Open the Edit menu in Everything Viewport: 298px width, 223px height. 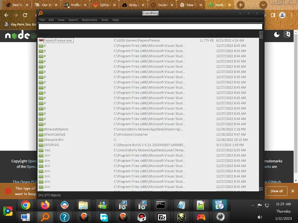click(x=51, y=20)
